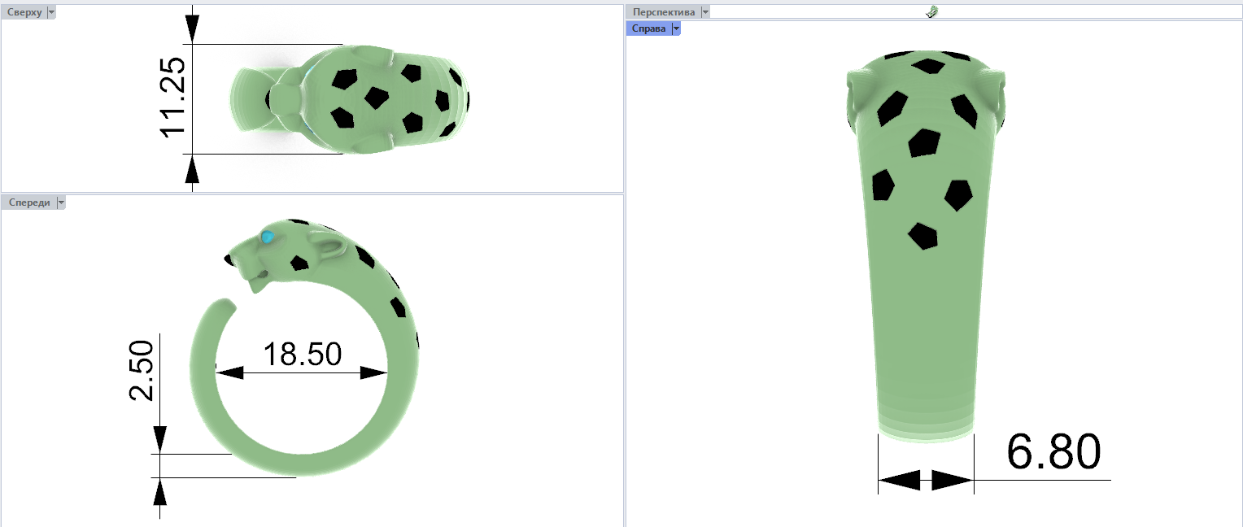Open the Справа viewport dropdown arrow

pos(675,28)
